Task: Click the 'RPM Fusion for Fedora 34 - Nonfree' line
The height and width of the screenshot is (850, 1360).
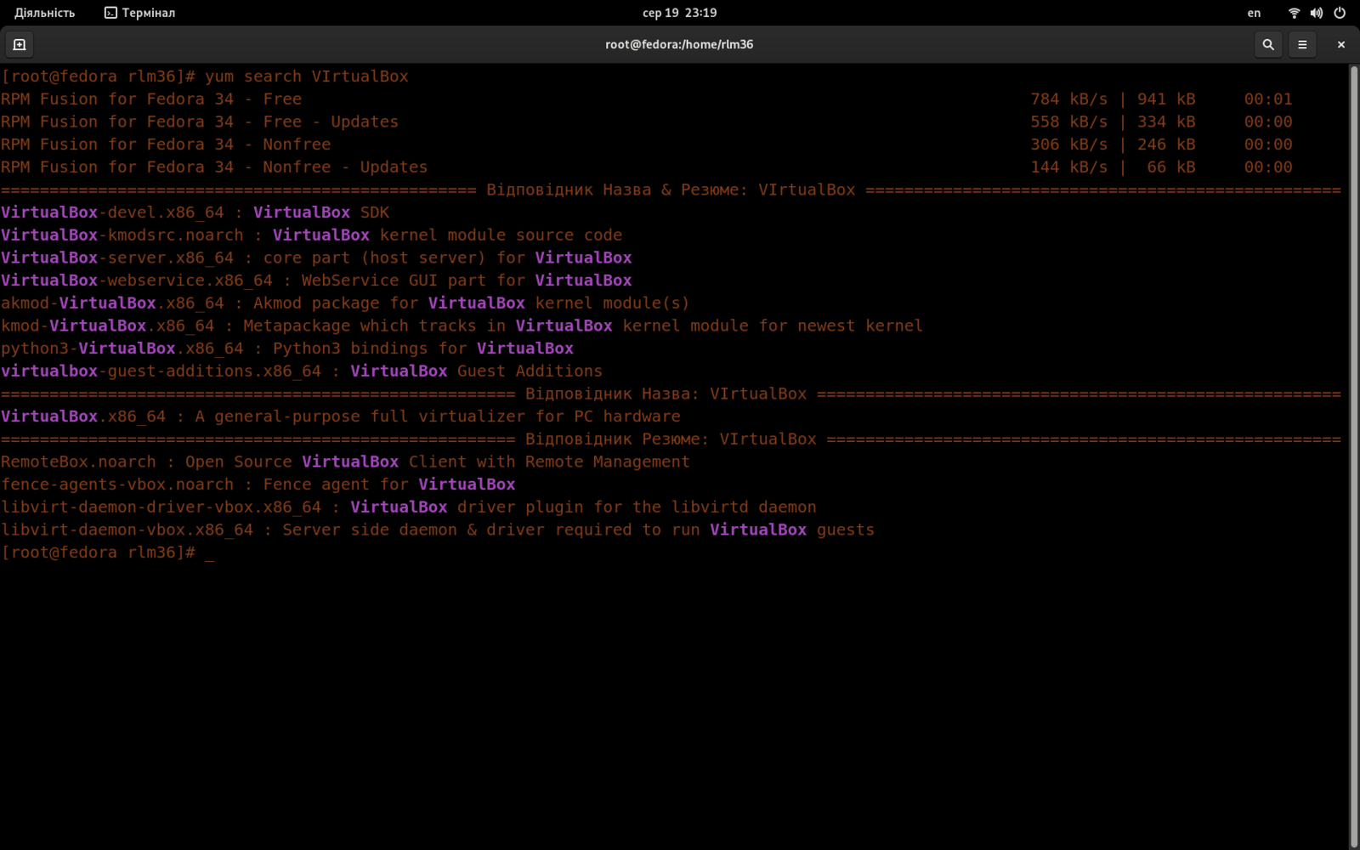Action: [x=166, y=144]
